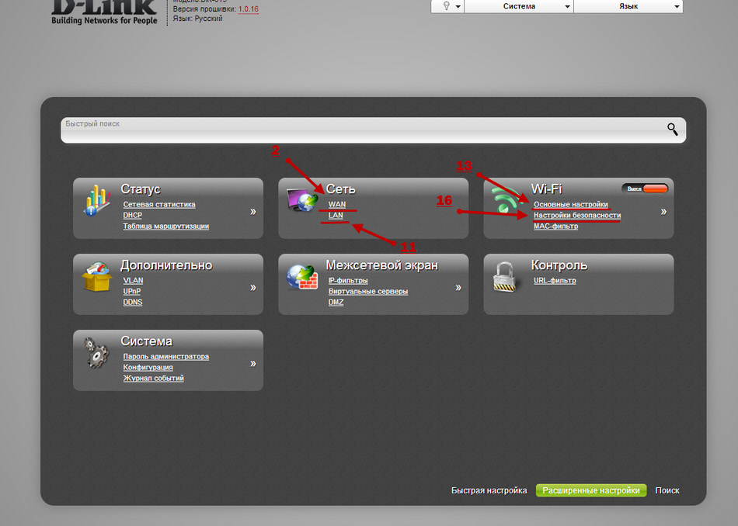
Task: Open Таблица маршрутизации link
Action: click(x=165, y=226)
